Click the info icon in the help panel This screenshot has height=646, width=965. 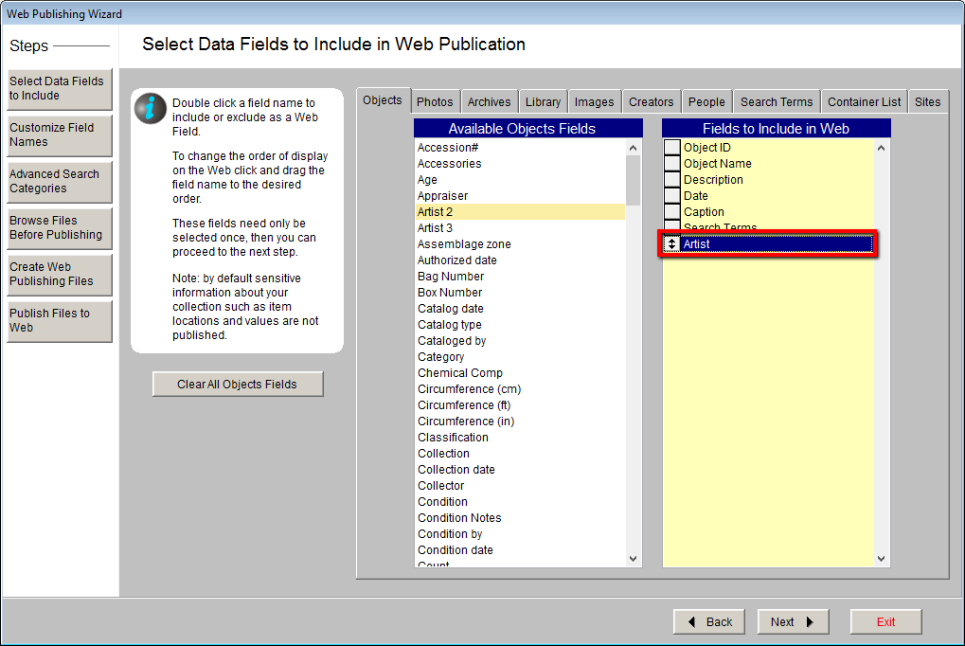pyautogui.click(x=151, y=109)
